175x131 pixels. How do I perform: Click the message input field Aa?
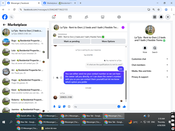coord(95,106)
